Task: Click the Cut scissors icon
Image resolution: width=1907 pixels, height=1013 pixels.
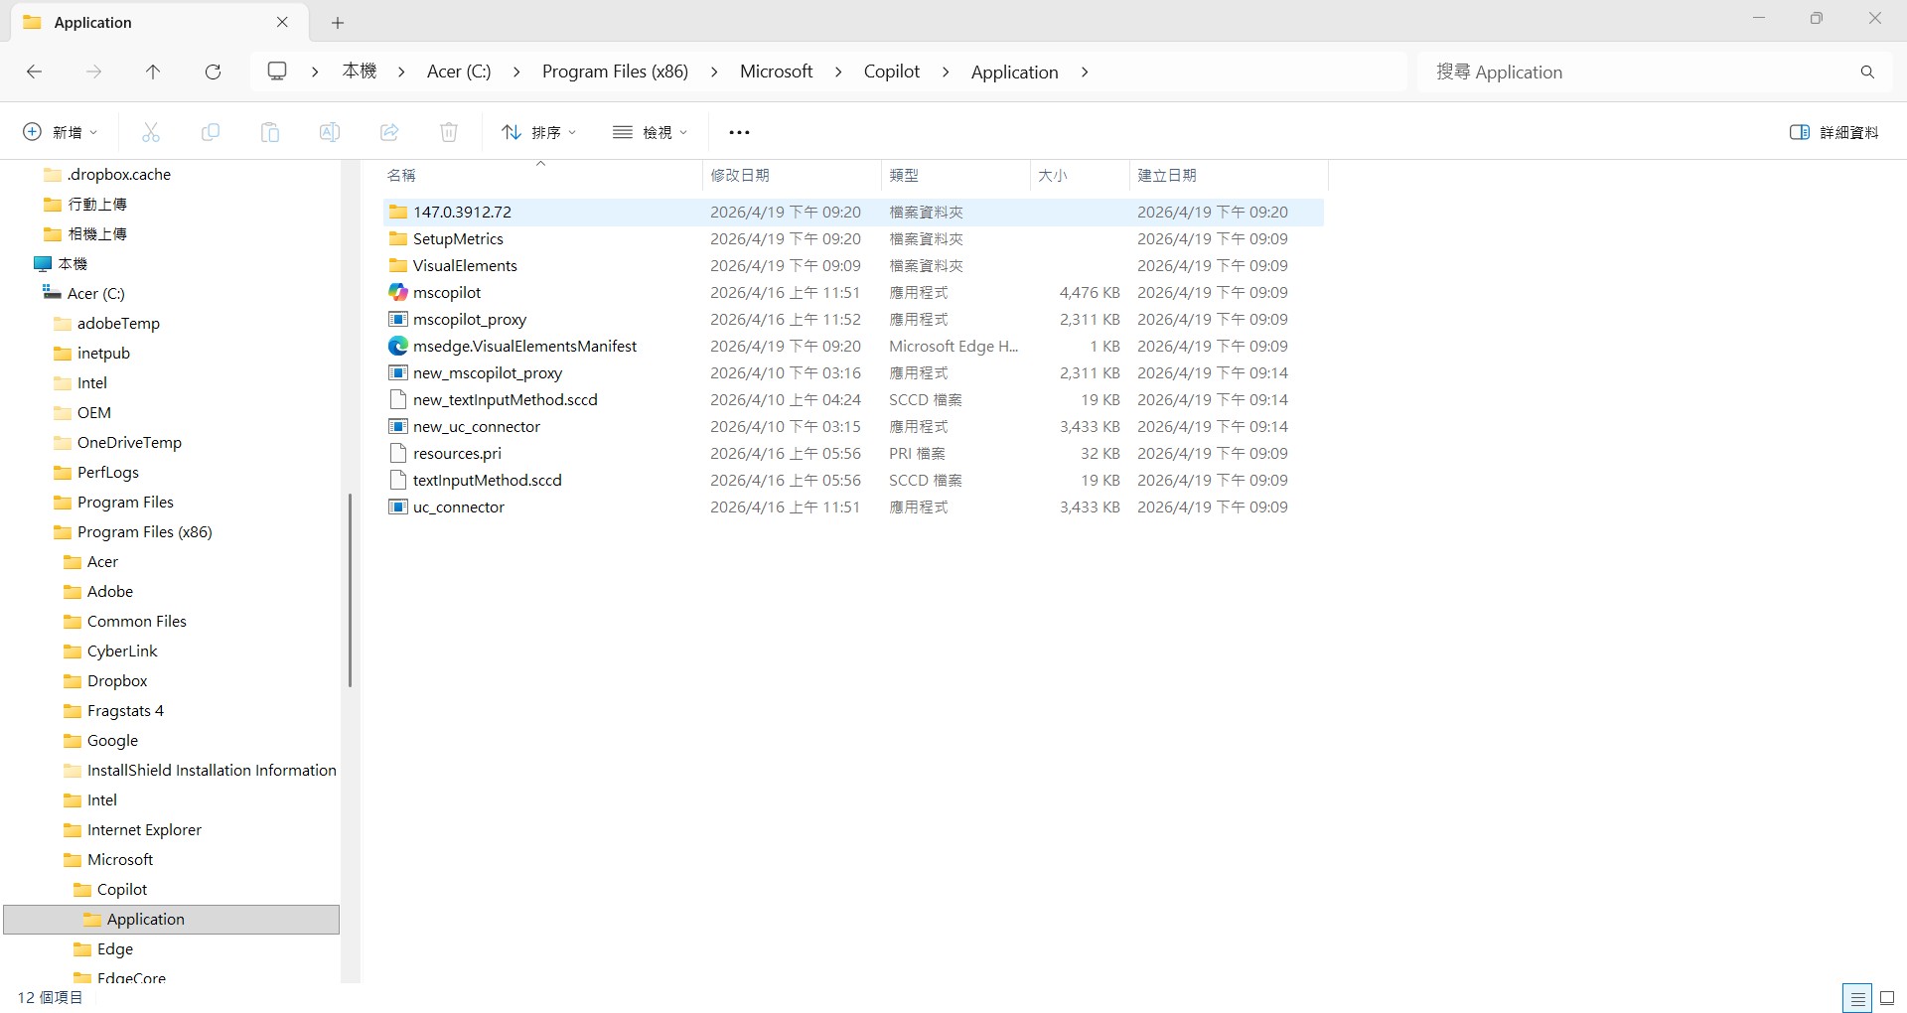Action: 151,132
